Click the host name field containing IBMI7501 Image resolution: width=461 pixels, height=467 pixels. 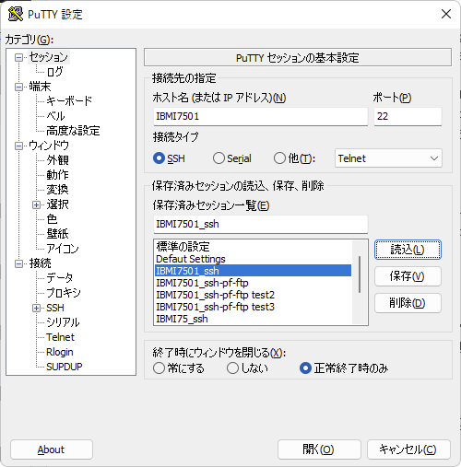click(261, 116)
